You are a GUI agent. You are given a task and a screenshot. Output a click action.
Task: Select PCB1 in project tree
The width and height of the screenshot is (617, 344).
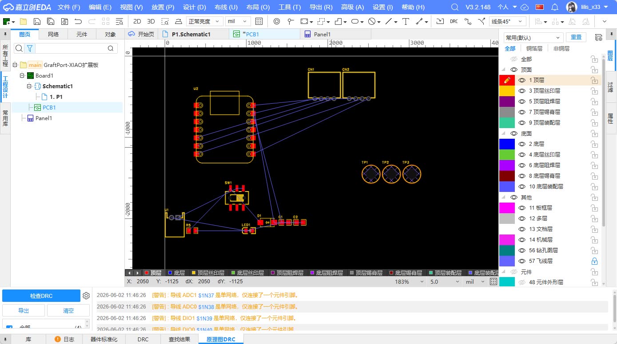click(x=49, y=107)
